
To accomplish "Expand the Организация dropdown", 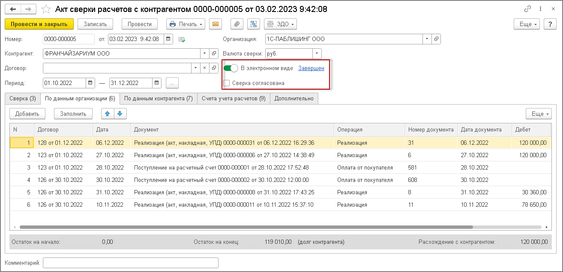I will point(427,39).
